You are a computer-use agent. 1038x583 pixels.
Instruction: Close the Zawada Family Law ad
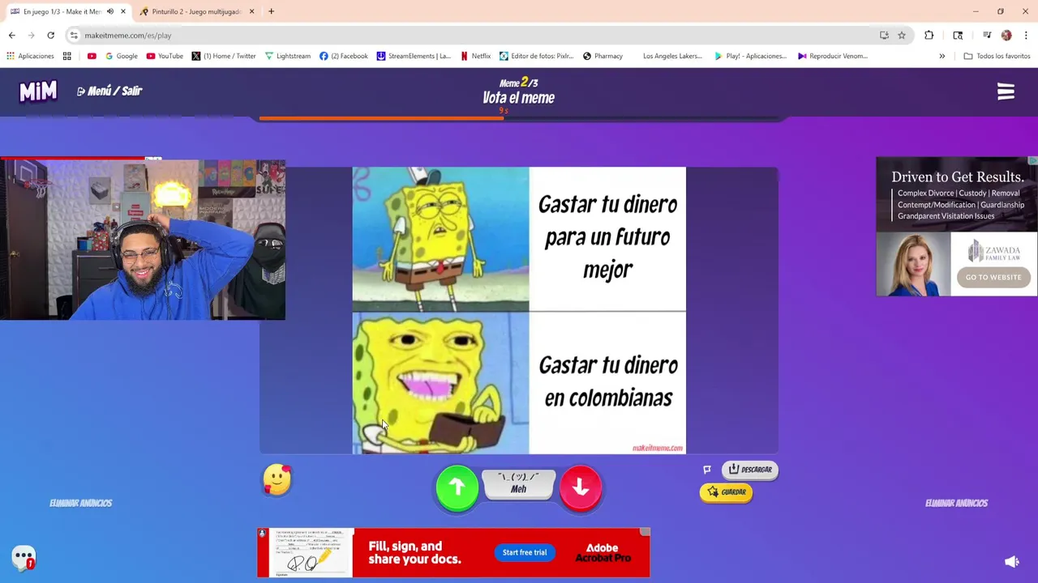coord(1032,160)
